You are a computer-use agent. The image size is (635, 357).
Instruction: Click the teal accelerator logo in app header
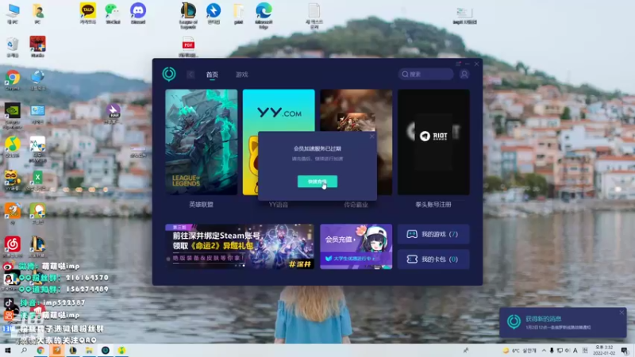point(169,74)
